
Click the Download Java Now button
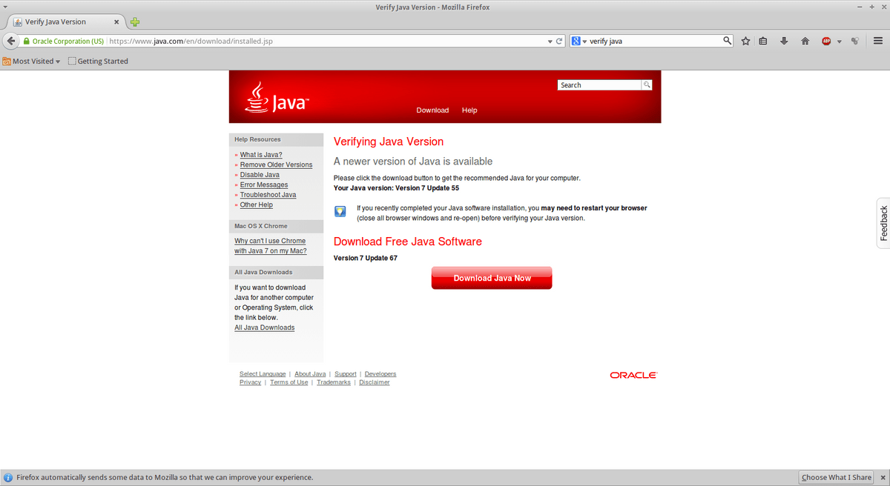[492, 278]
